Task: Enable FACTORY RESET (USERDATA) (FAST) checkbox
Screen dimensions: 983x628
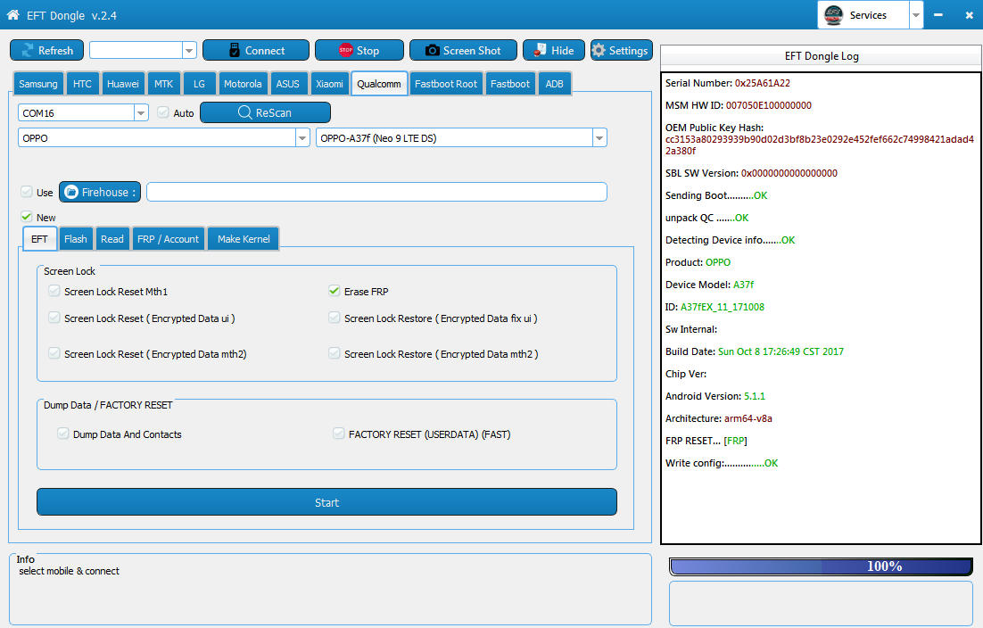Action: [x=339, y=434]
